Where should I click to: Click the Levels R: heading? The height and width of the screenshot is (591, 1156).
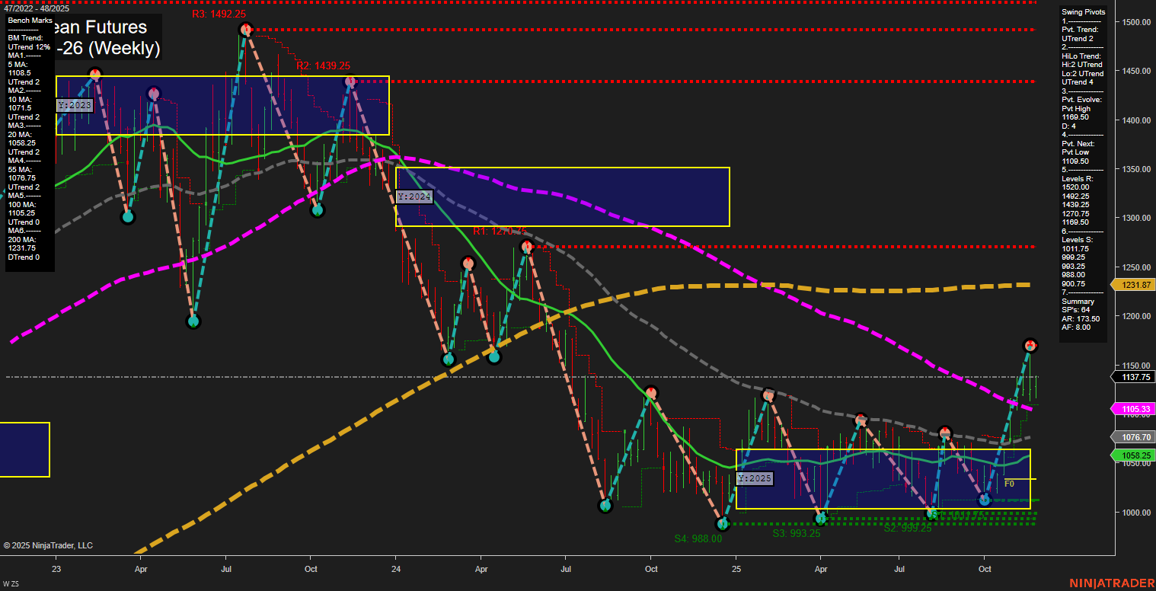tap(1077, 178)
